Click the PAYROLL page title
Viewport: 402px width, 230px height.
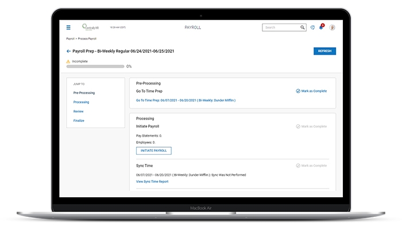[x=193, y=28]
